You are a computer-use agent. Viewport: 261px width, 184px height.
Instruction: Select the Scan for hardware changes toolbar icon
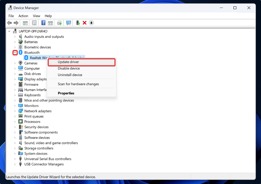pos(68,23)
